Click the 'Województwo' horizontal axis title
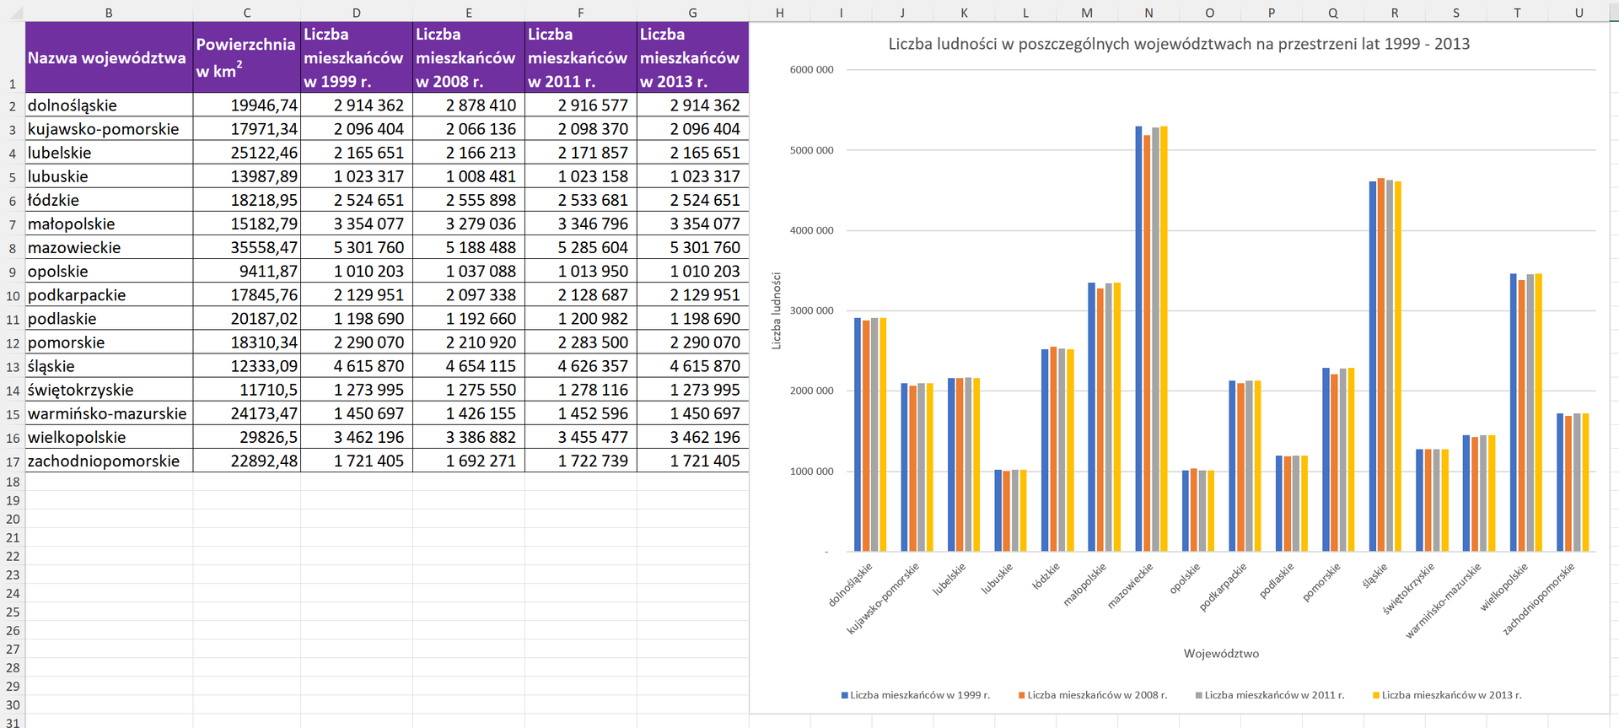1619x728 pixels. click(1220, 653)
